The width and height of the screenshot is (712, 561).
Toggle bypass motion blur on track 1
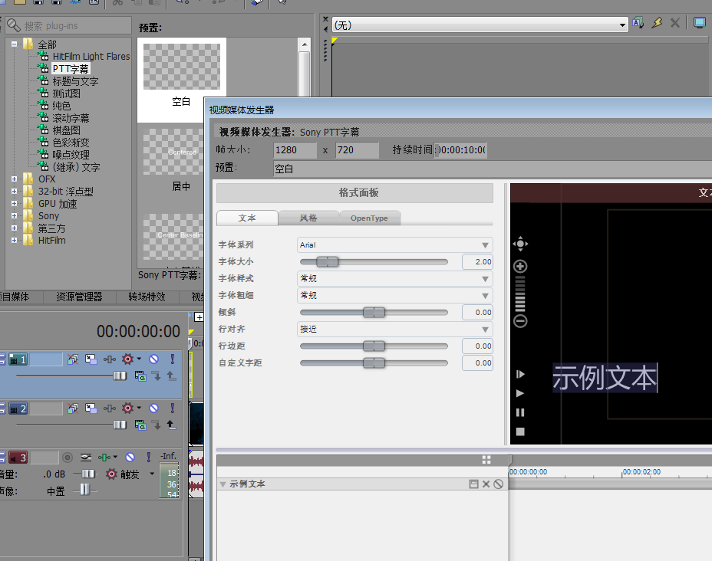pyautogui.click(x=73, y=359)
